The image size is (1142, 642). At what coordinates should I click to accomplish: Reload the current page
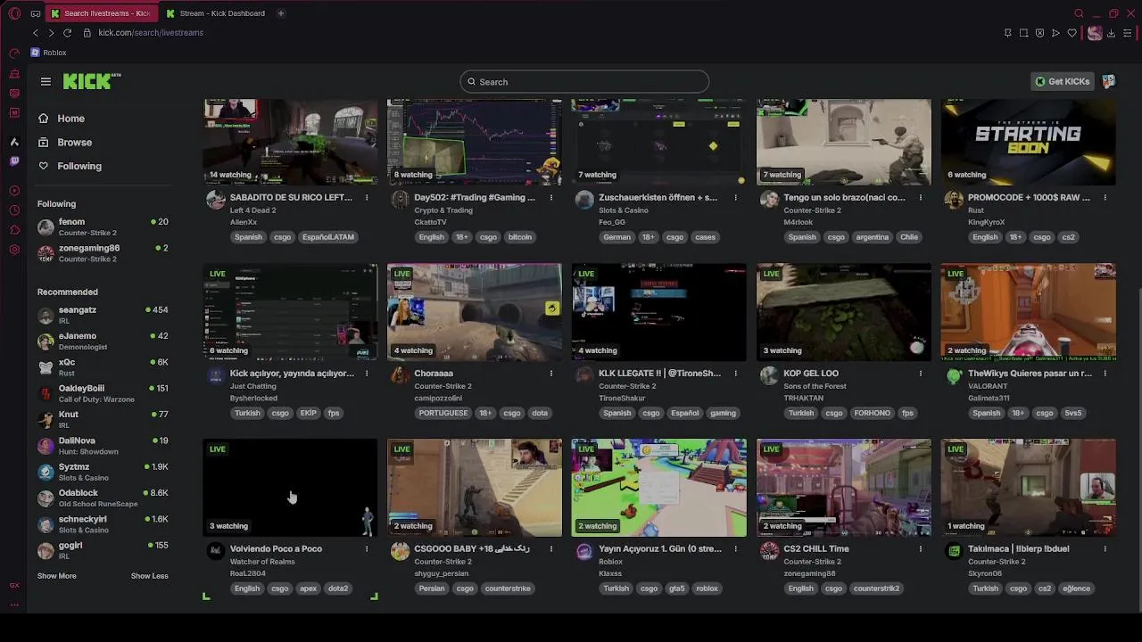click(x=67, y=33)
